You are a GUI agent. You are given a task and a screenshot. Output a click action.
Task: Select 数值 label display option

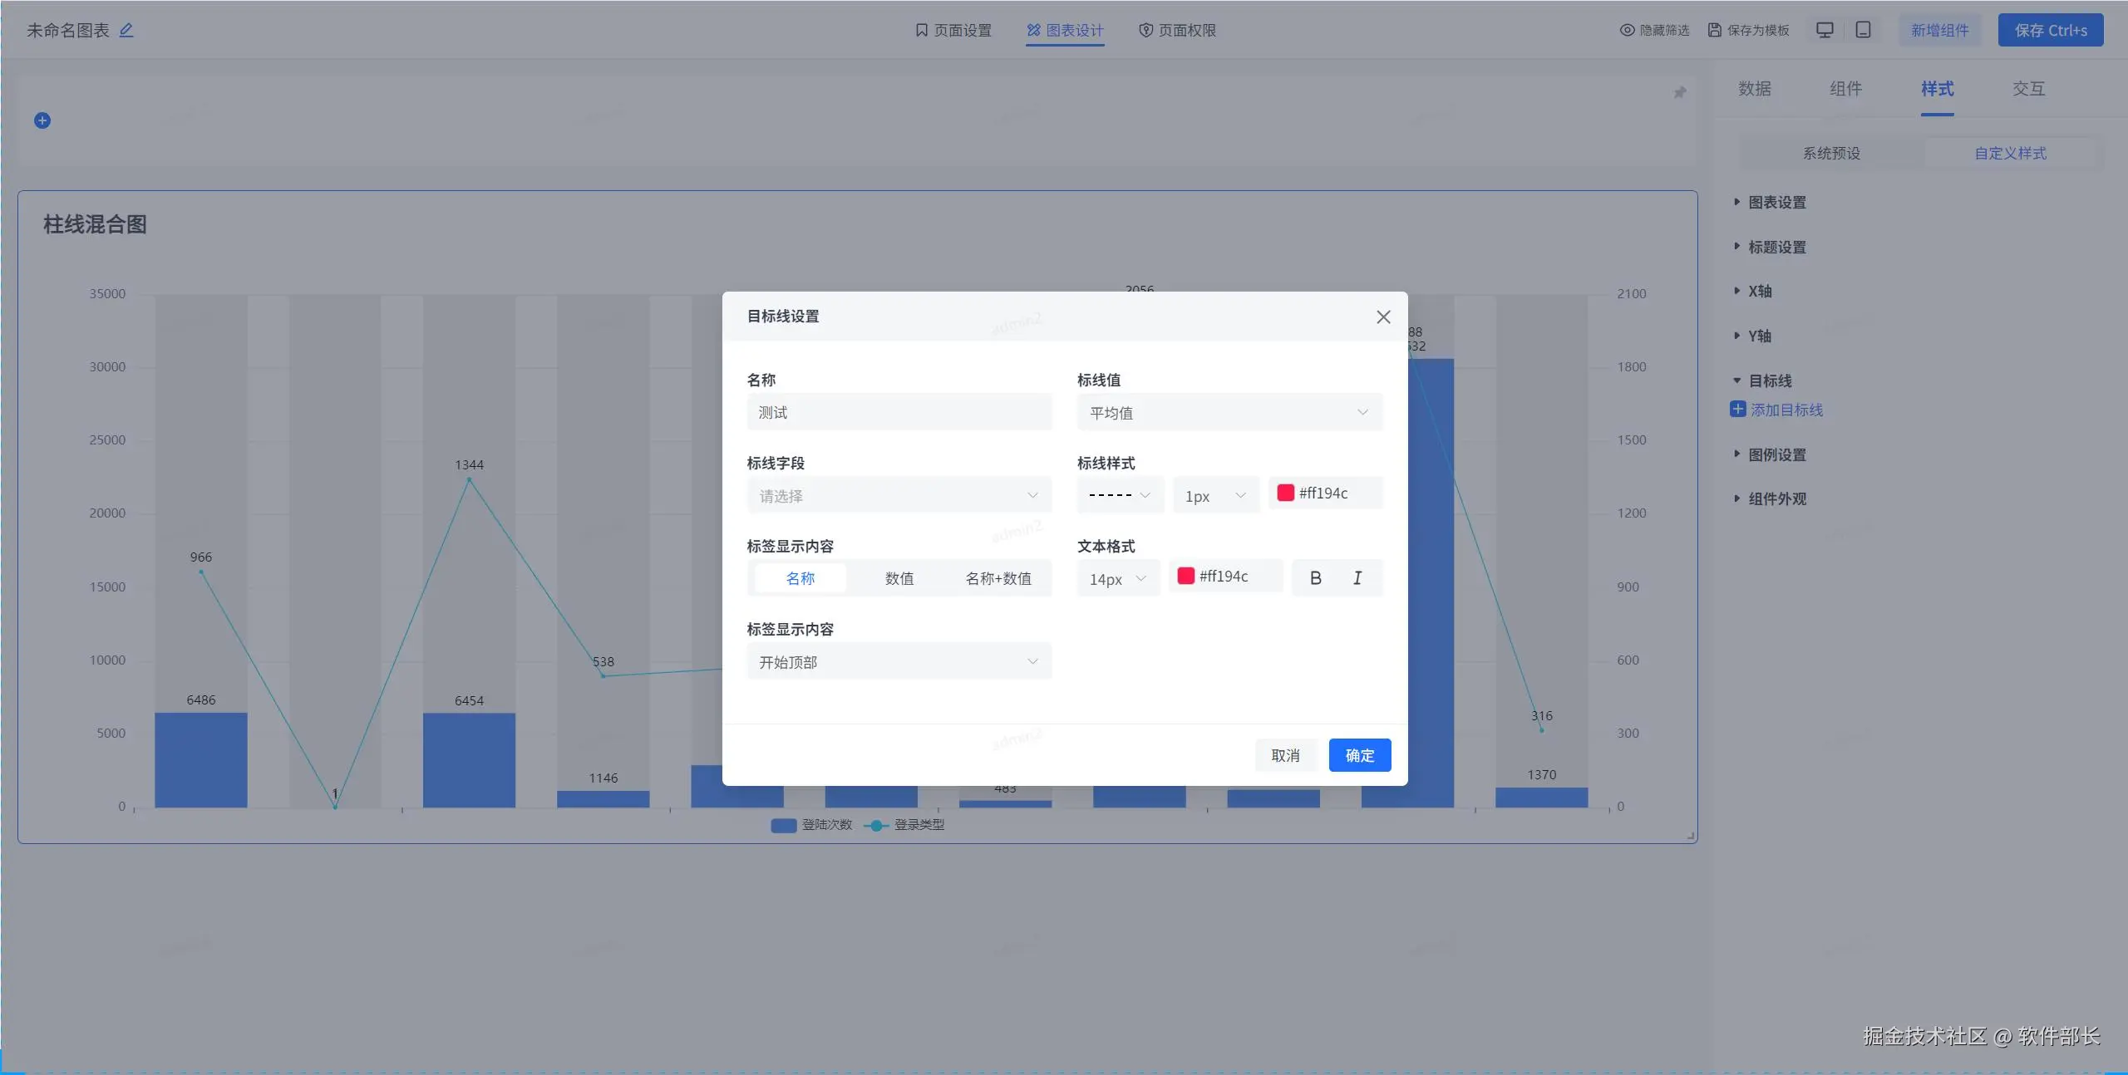click(899, 578)
